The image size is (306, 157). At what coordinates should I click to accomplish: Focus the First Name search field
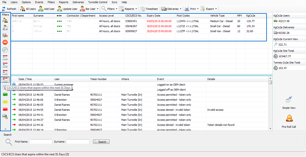tap(41, 142)
